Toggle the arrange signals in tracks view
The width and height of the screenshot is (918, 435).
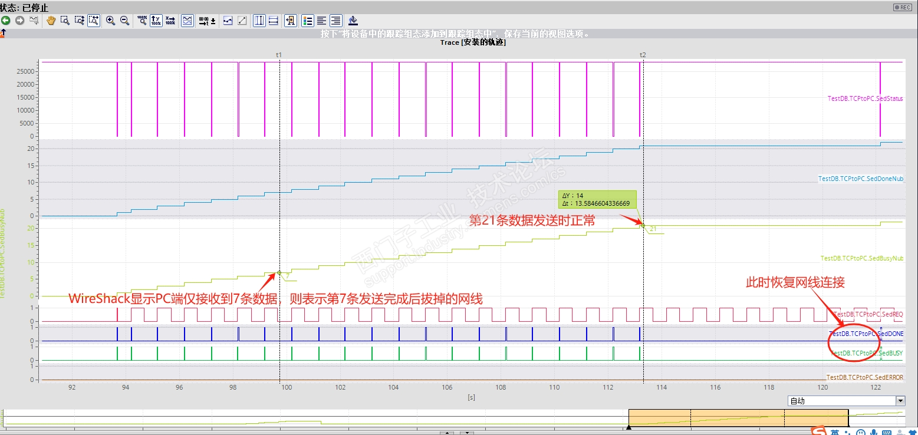pos(187,21)
